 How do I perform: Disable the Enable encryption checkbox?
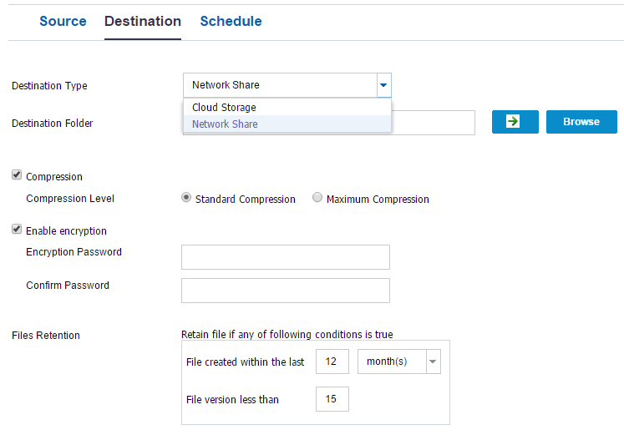[x=17, y=230]
